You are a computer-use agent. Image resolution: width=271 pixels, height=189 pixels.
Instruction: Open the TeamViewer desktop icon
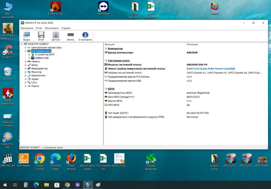click(103, 8)
